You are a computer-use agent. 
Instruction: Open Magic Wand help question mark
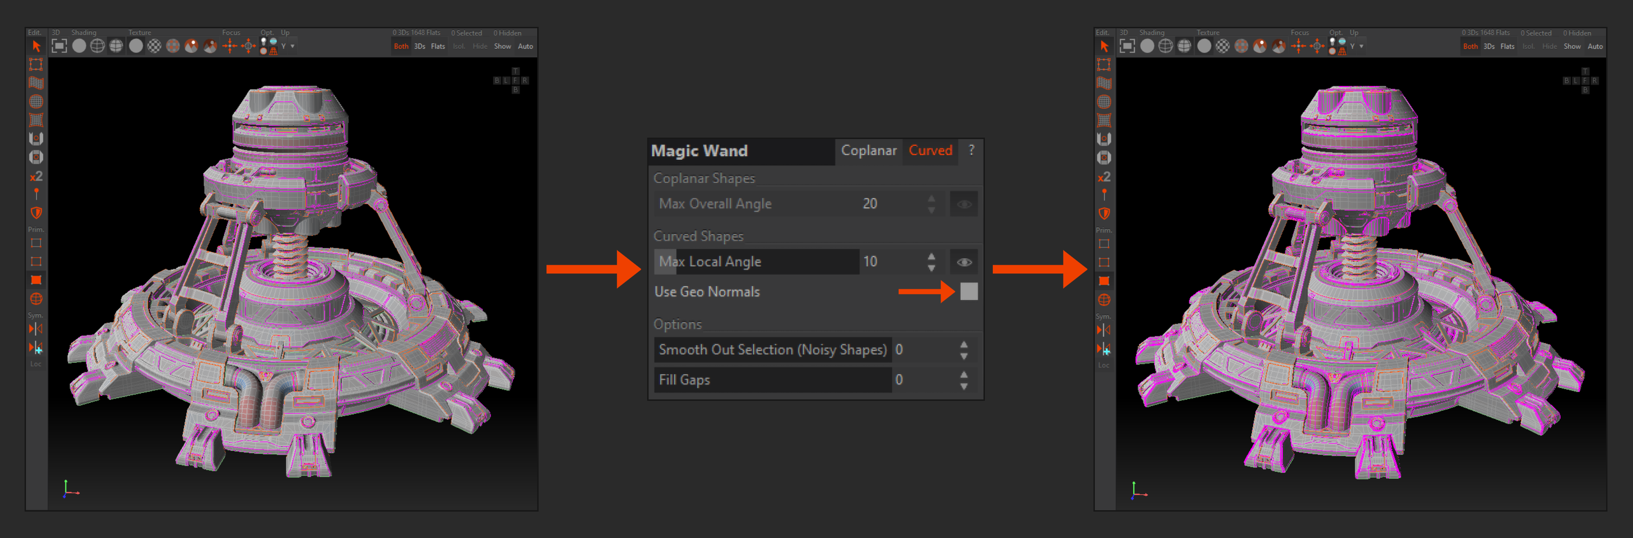971,150
